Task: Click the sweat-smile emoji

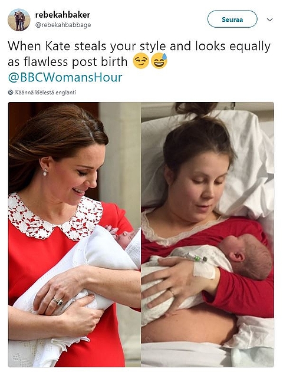Action: click(159, 61)
